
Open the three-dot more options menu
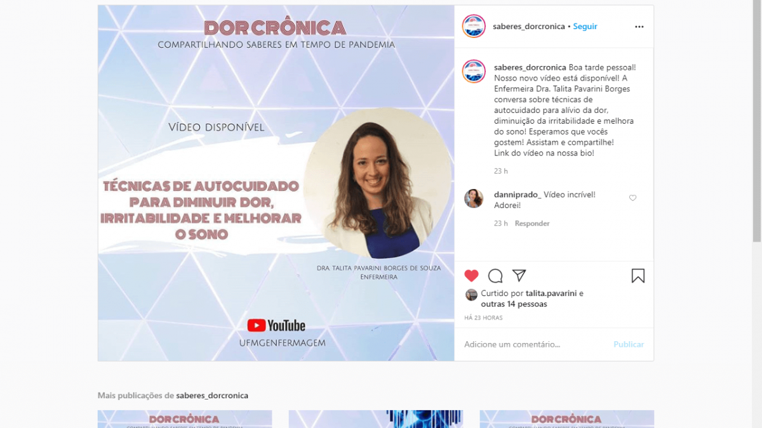tap(639, 27)
